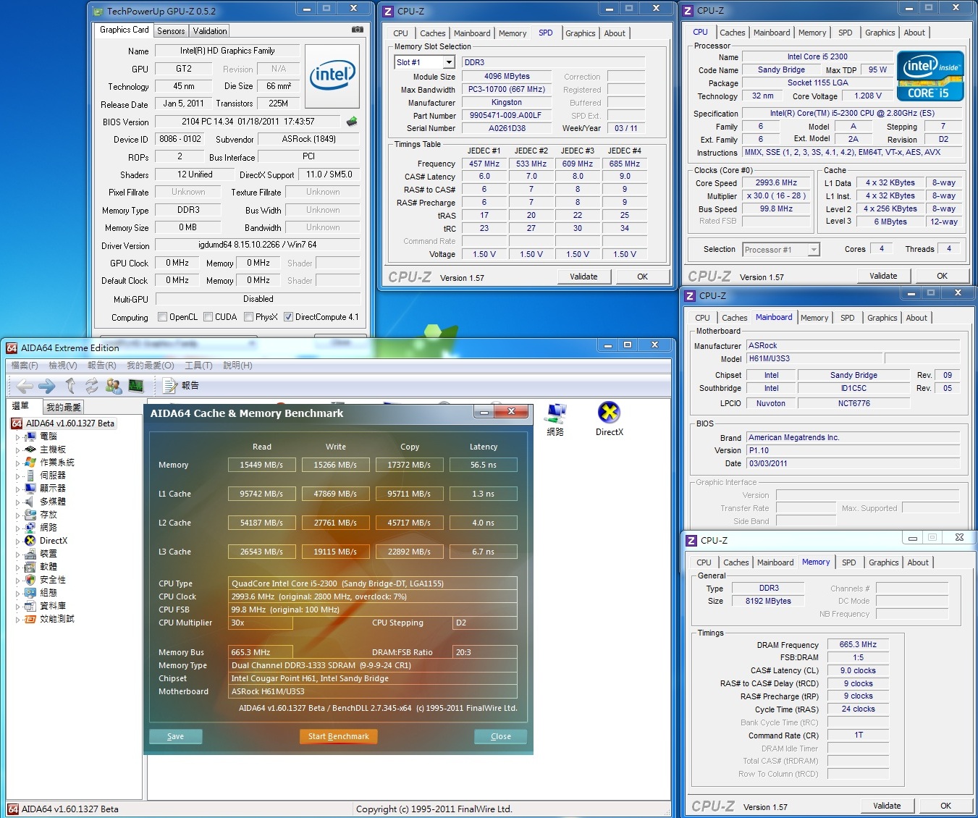The width and height of the screenshot is (978, 818).
Task: Expand the 組態 configuration node arrow
Action: 17,593
